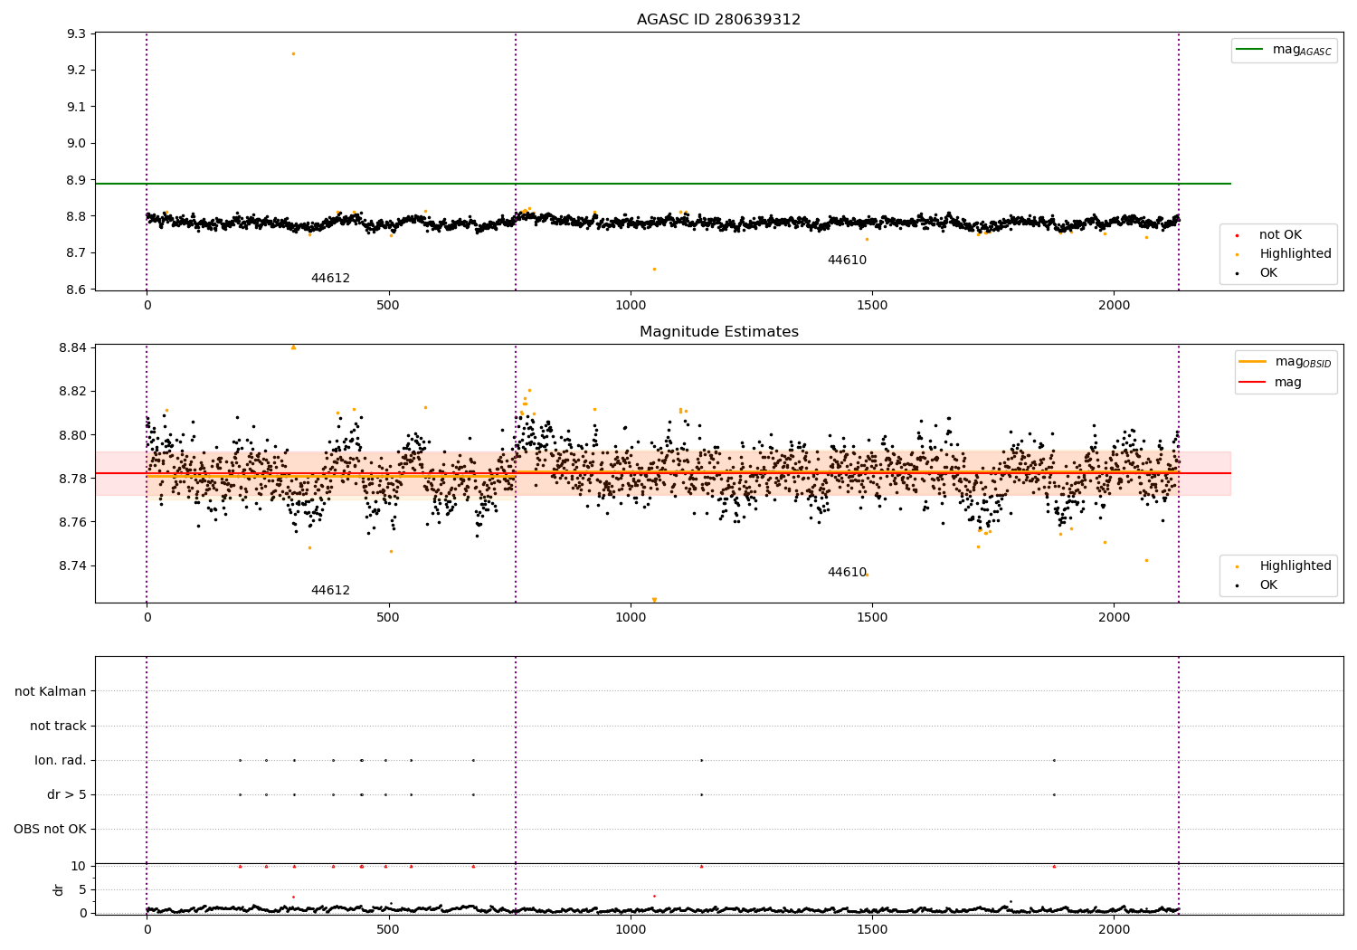Click the 8.6 y-axis tick label

point(77,290)
